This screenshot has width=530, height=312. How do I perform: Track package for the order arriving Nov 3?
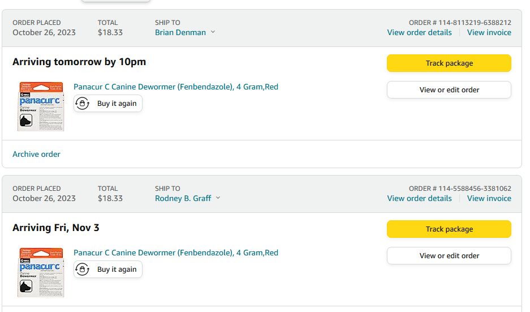tap(449, 229)
